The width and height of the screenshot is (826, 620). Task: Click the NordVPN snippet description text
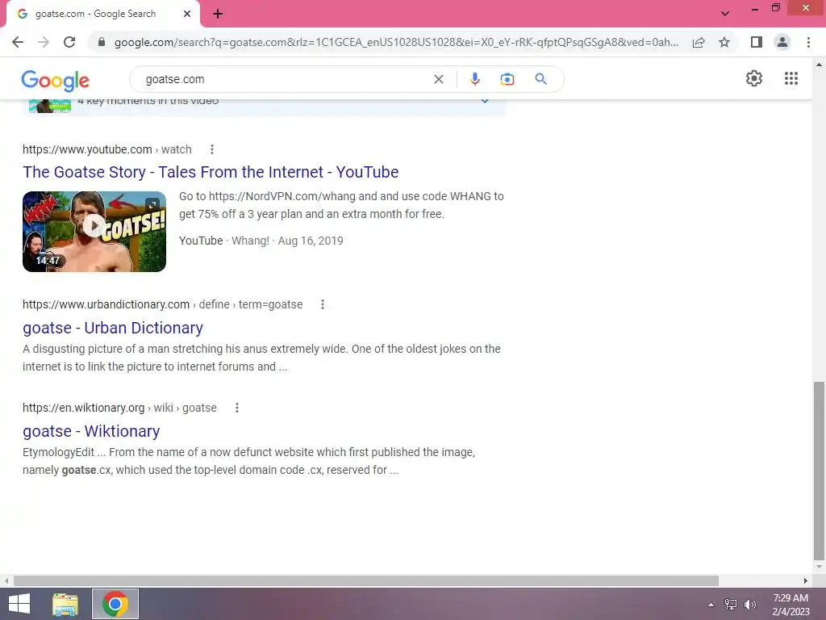(341, 205)
